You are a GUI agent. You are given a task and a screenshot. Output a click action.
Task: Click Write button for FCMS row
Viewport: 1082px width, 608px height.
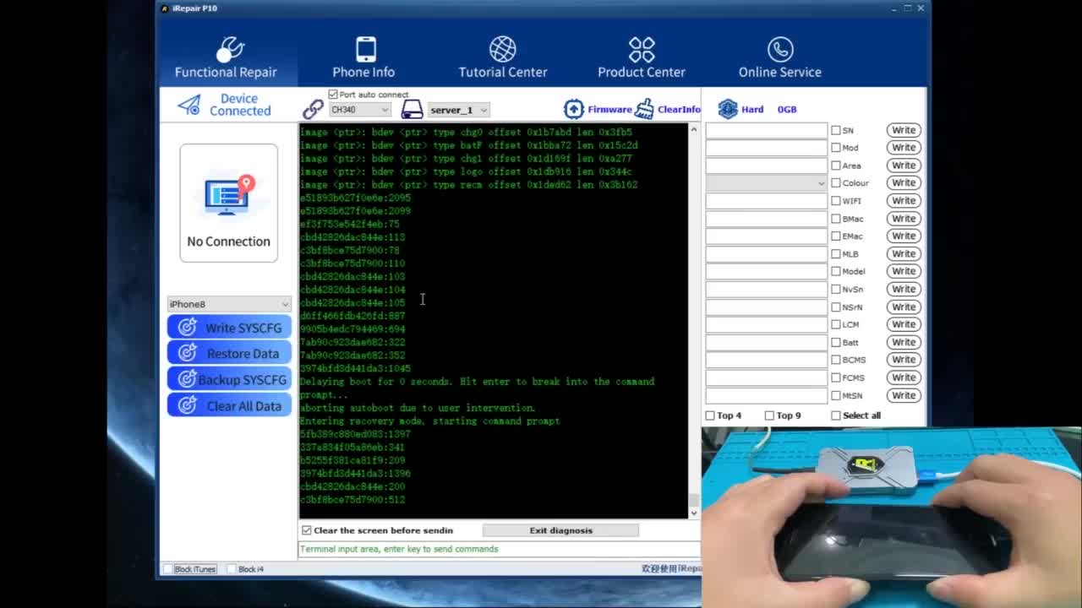[x=904, y=377]
